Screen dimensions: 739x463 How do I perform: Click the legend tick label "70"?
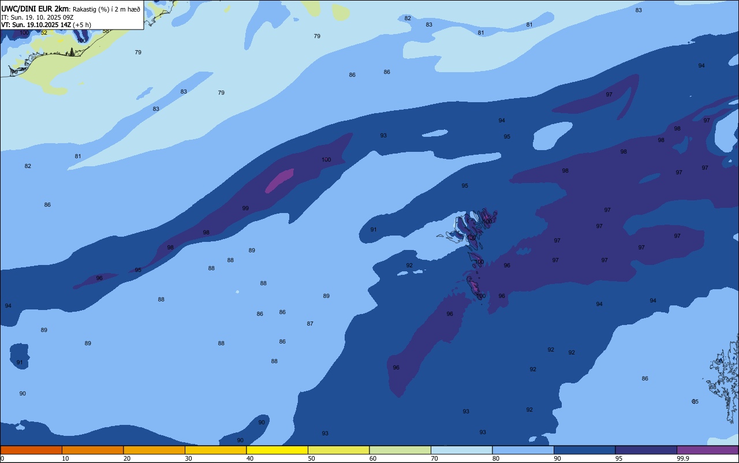click(434, 458)
